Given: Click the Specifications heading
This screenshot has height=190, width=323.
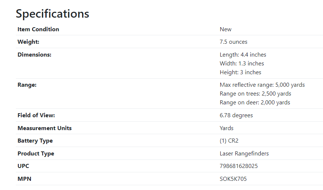Looking at the screenshot, I should pyautogui.click(x=53, y=14).
